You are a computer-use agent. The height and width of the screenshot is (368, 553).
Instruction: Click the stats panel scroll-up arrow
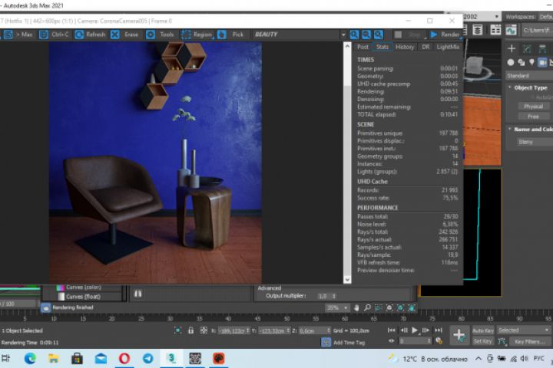click(347, 47)
